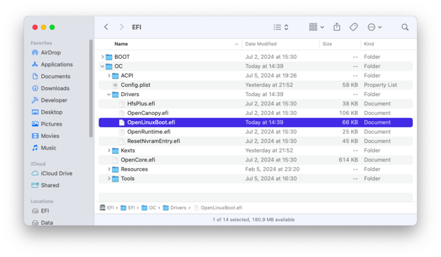Go forward with the forward arrow
The width and height of the screenshot is (441, 257).
121,27
